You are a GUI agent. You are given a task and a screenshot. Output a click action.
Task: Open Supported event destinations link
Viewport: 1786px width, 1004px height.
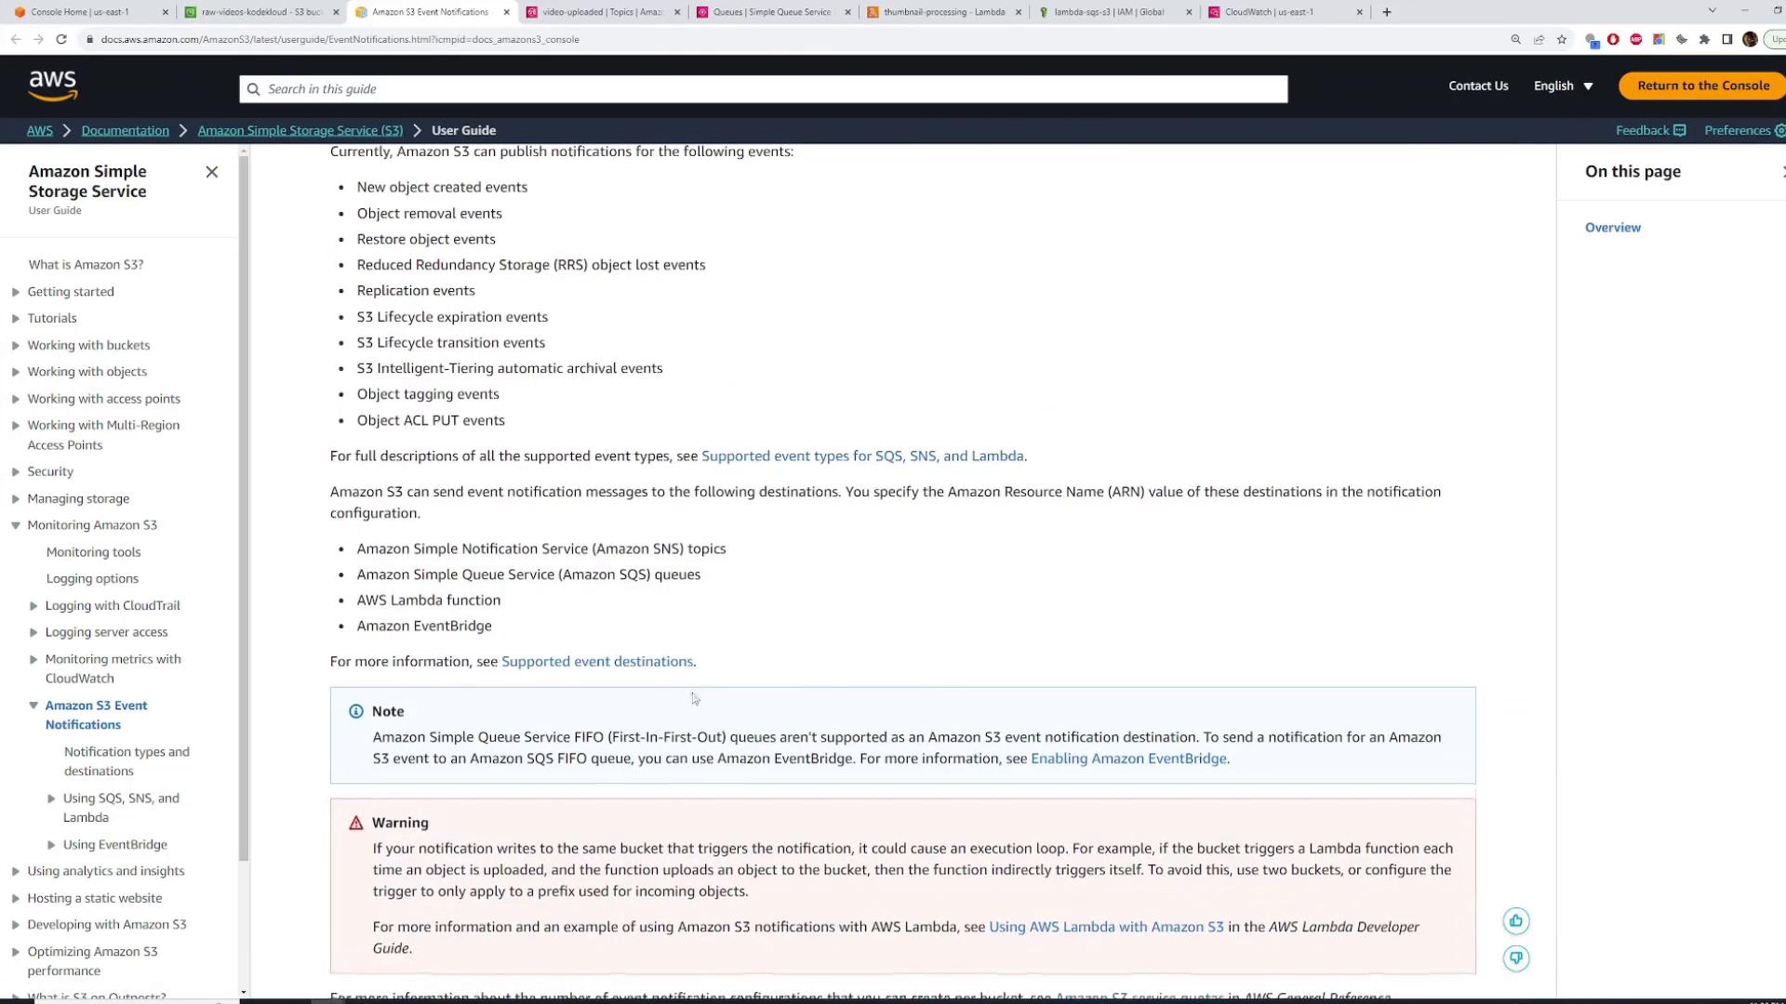point(597,662)
